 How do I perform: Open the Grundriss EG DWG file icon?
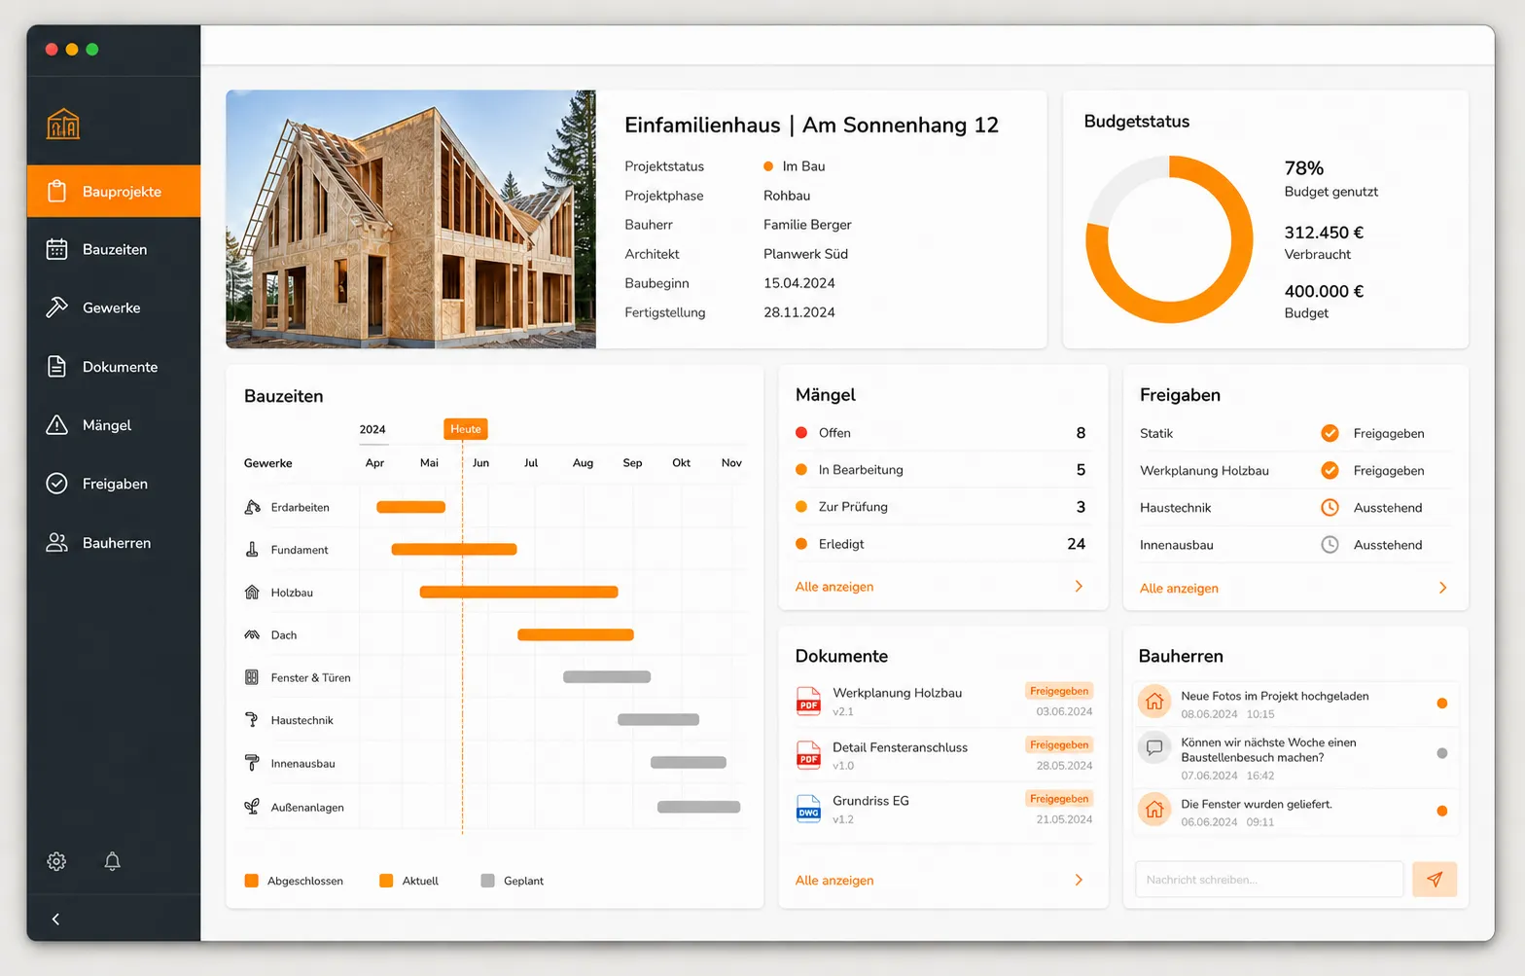pos(808,809)
